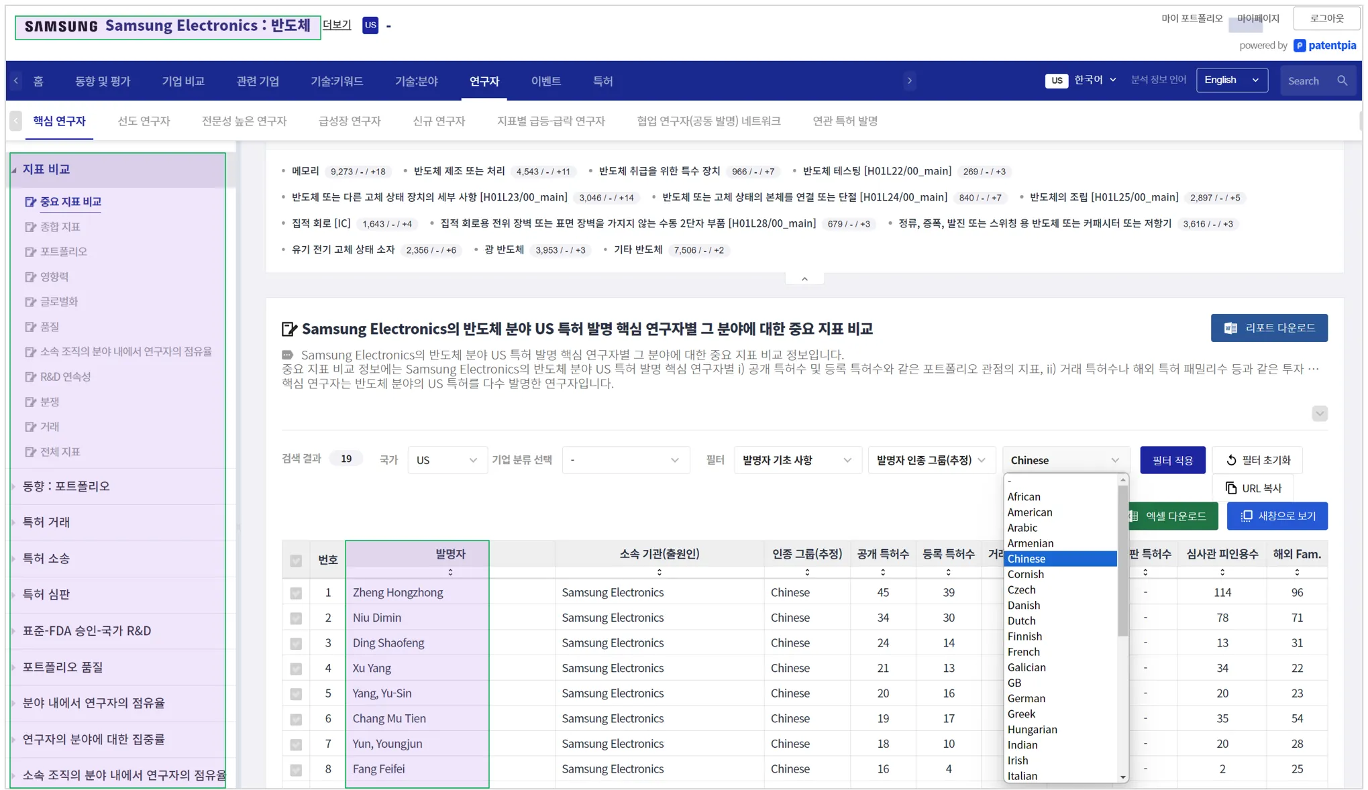Collapse the technology field list chevron
1368x790 pixels.
(x=804, y=279)
